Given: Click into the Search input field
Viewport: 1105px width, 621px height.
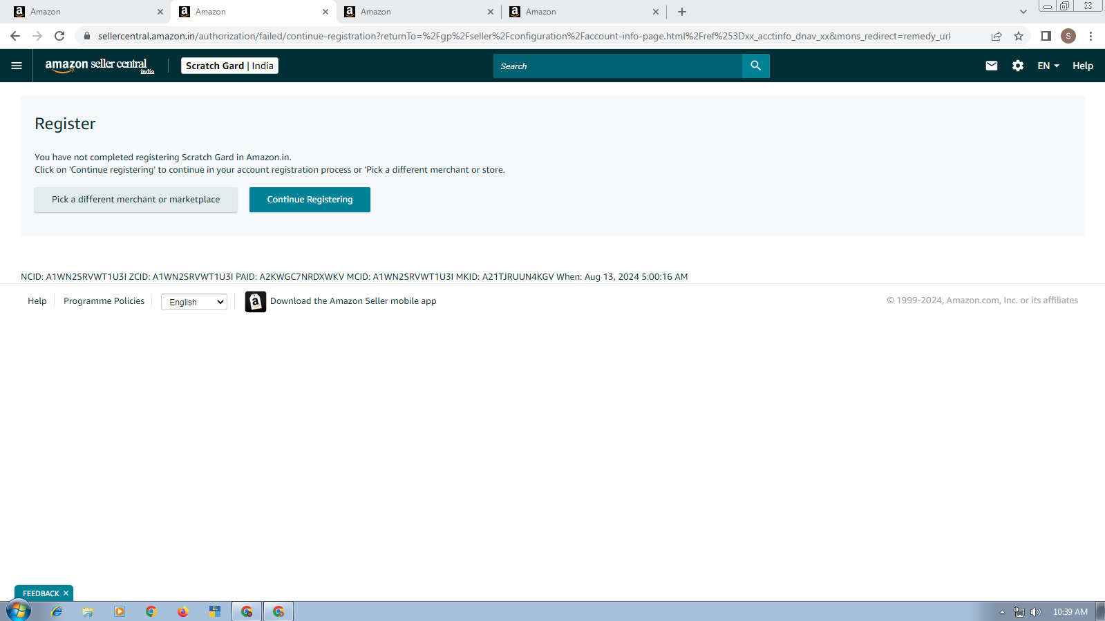Looking at the screenshot, I should coord(618,66).
